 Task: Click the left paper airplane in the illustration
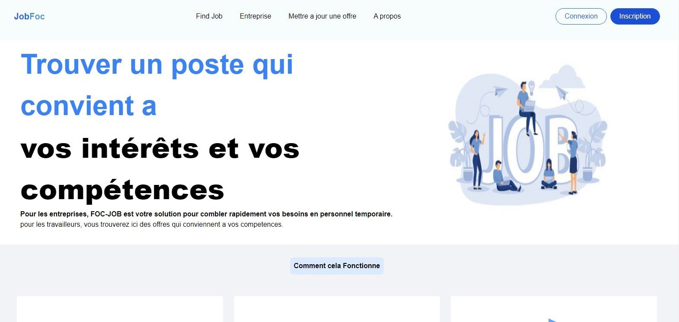500,91
